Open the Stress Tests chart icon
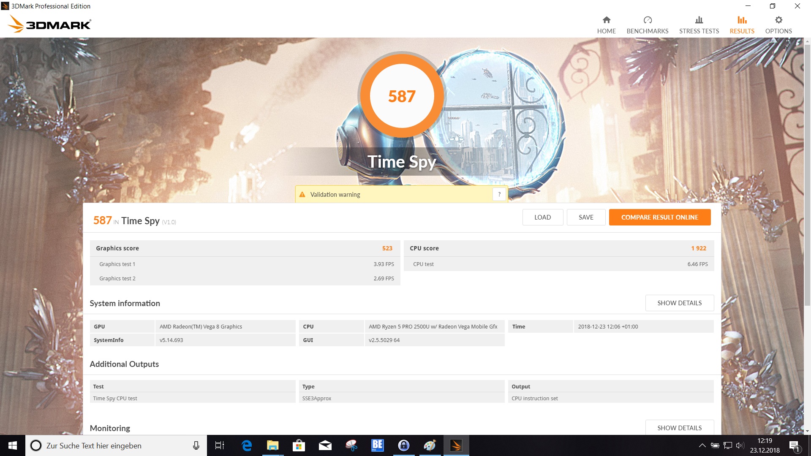811x456 pixels. 699,20
